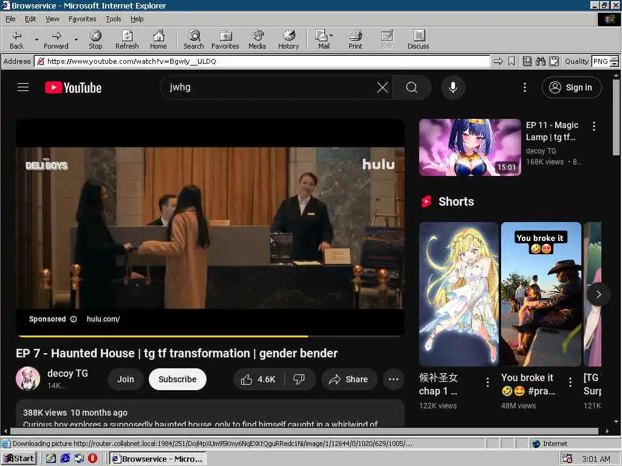This screenshot has height=466, width=622.
Task: Open the Forward history dropdown arrow
Action: point(76,39)
